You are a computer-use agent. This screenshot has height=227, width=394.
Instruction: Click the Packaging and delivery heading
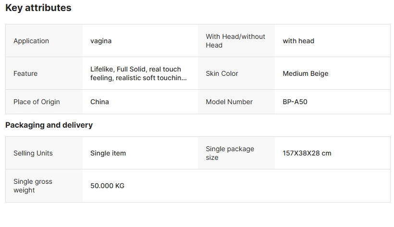coord(49,125)
